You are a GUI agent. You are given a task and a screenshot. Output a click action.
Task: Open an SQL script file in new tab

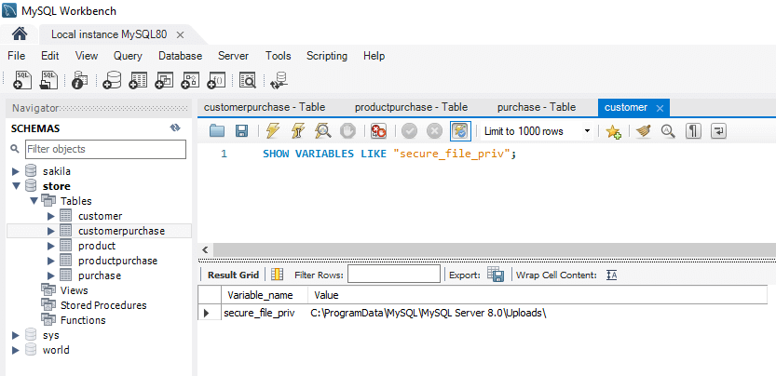pyautogui.click(x=48, y=80)
